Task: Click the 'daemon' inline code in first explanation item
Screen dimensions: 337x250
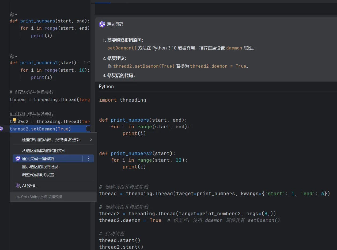Action: [x=234, y=48]
